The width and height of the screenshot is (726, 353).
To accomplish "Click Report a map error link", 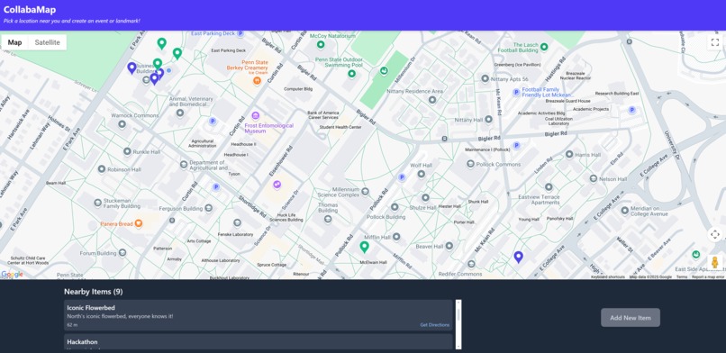I will click(708, 276).
